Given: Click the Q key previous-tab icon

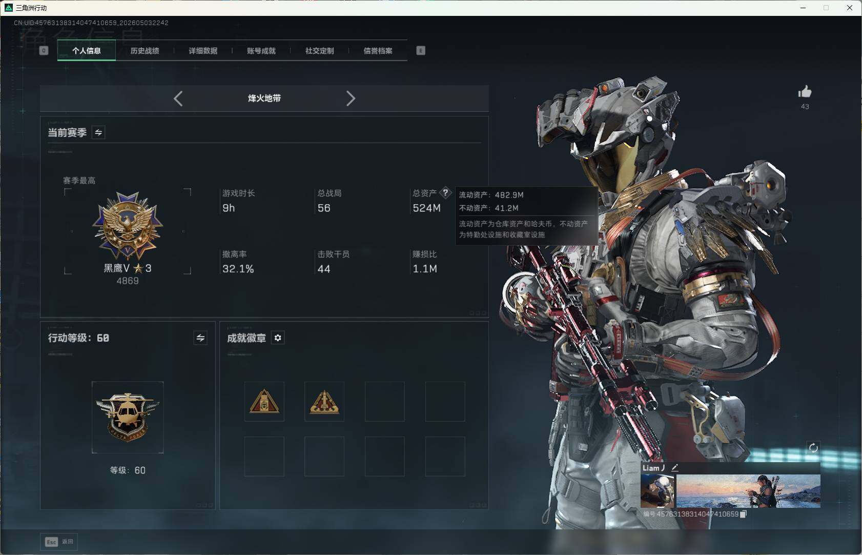Looking at the screenshot, I should pyautogui.click(x=44, y=50).
